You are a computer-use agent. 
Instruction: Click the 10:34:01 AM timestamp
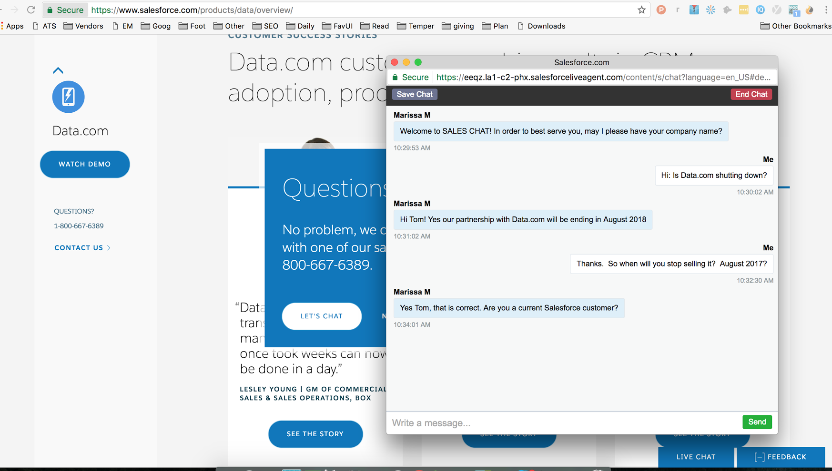pos(412,325)
